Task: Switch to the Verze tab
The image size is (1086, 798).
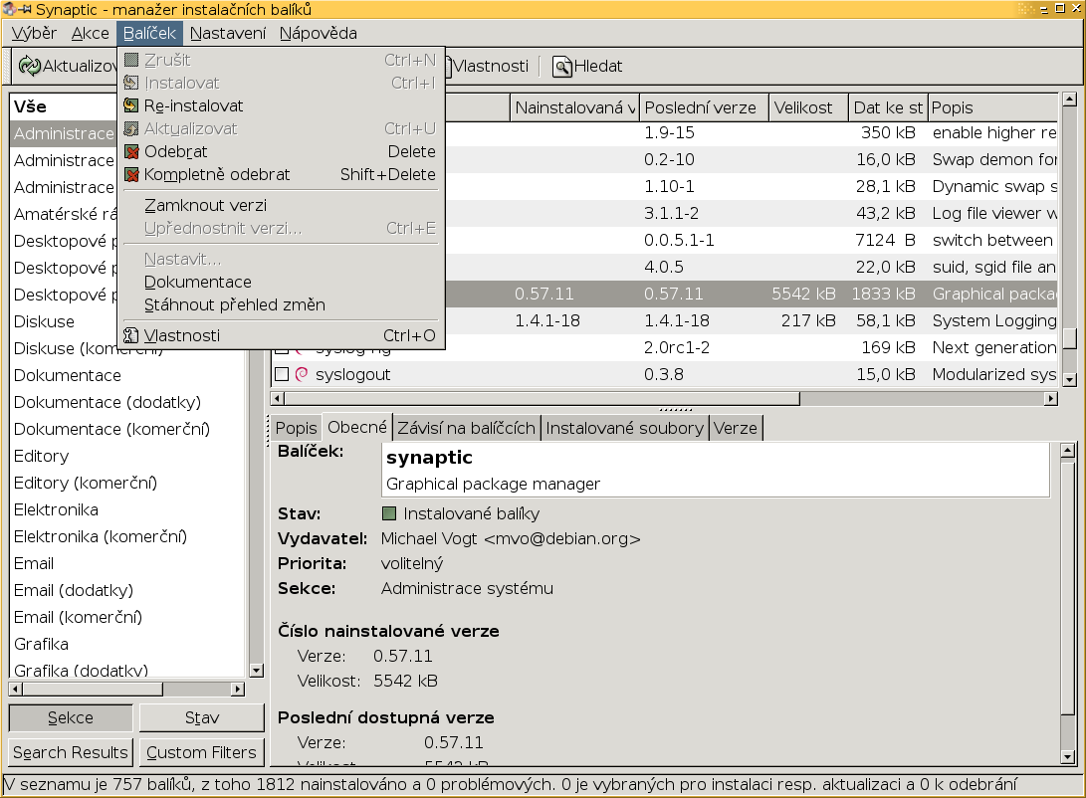Action: 736,429
